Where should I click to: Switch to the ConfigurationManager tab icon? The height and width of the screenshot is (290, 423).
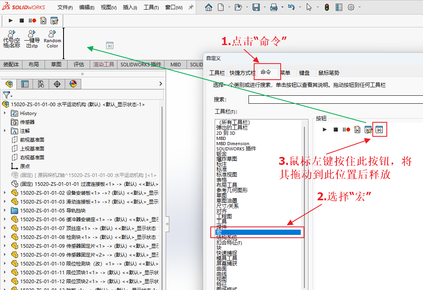pyautogui.click(x=41, y=84)
